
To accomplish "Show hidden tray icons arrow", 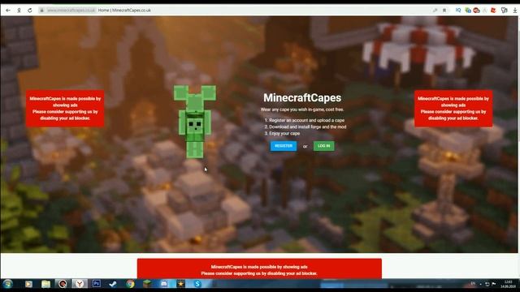I will (x=480, y=284).
